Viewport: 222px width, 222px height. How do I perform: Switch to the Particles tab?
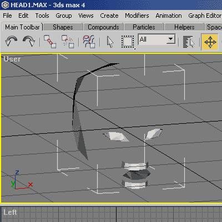tap(144, 27)
